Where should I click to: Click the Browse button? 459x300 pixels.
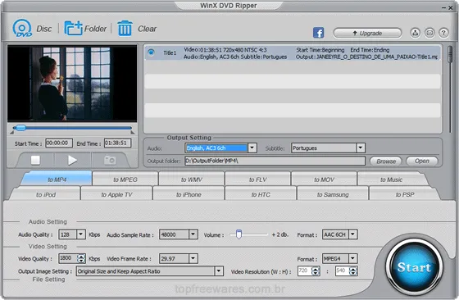click(386, 161)
